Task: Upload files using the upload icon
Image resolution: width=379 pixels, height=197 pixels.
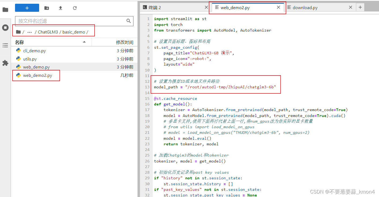Action: (x=61, y=8)
